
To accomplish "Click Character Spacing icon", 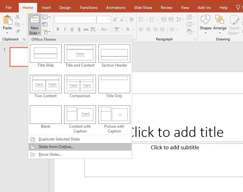I will [93, 29].
